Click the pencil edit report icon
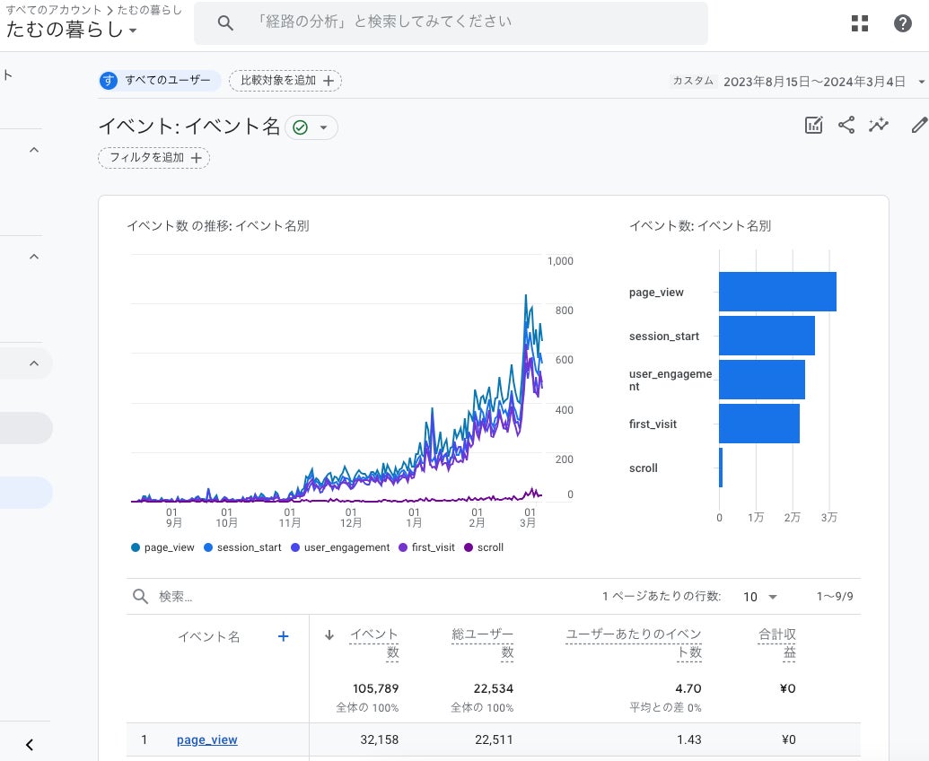Screen dimensions: 929x761 (x=918, y=126)
